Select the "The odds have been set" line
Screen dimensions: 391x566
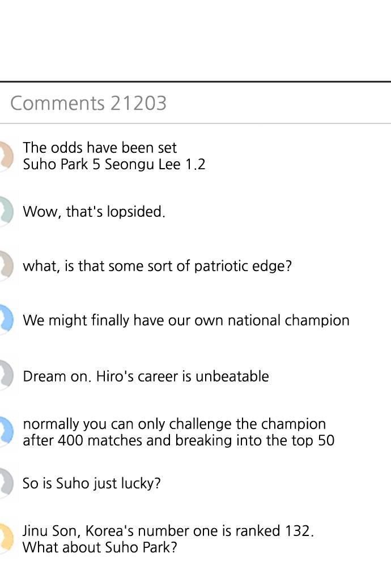[100, 148]
